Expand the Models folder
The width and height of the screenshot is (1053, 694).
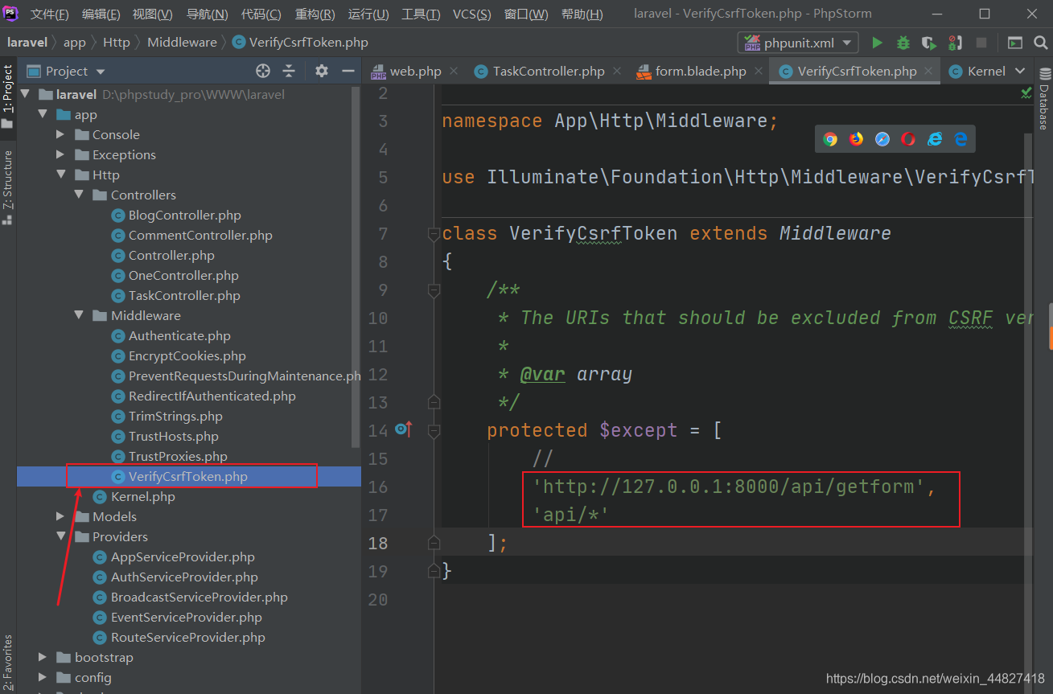60,516
